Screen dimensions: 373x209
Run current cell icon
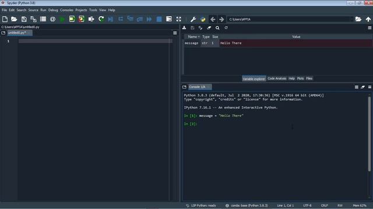click(72, 19)
